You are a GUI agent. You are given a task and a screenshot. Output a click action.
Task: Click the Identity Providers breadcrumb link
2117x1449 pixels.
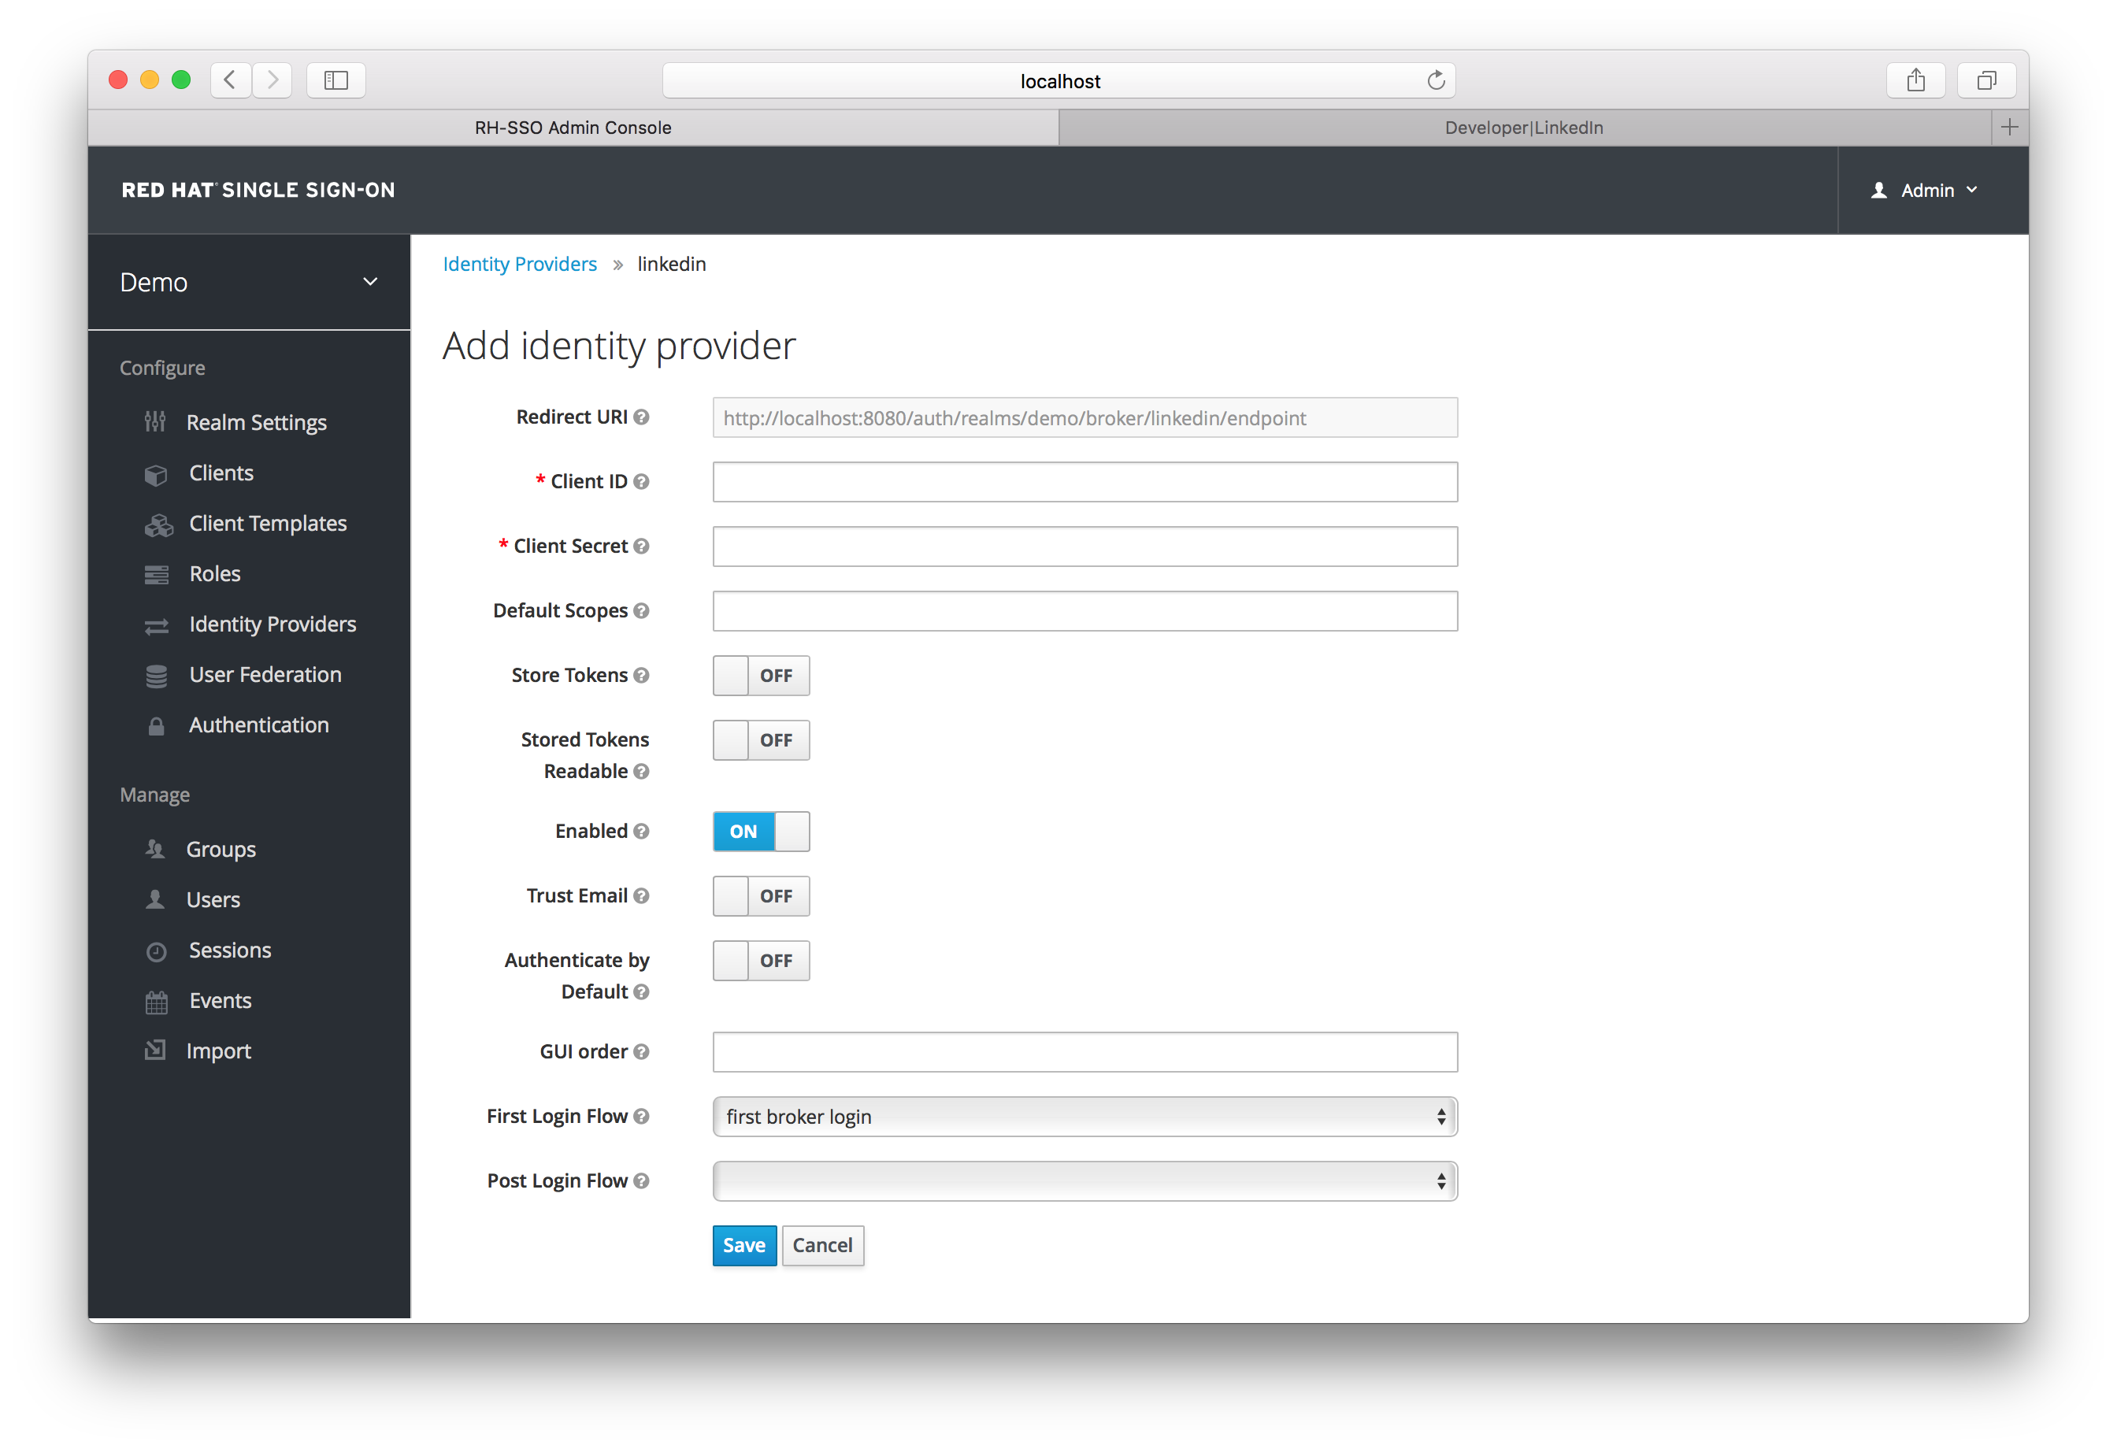pyautogui.click(x=521, y=264)
